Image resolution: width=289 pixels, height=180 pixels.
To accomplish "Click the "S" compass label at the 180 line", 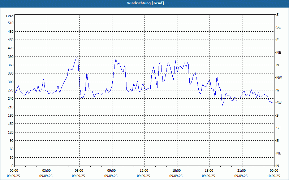I will pos(277,116).
